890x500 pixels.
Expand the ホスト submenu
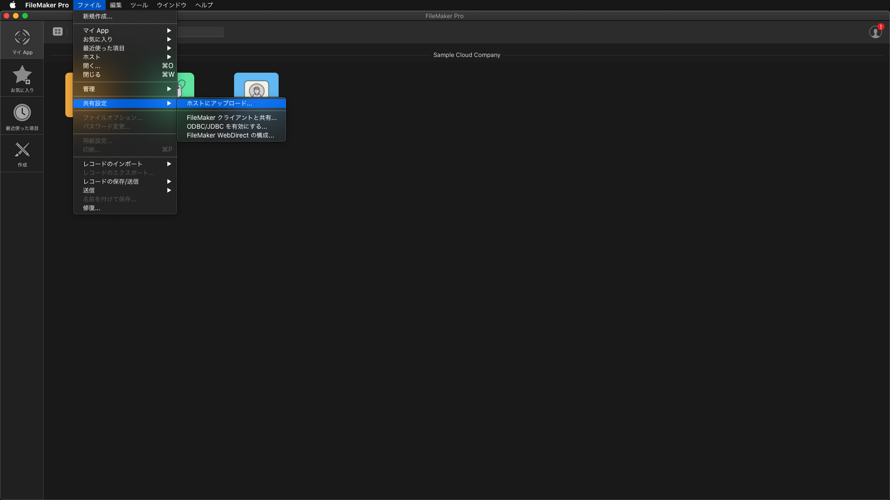tap(125, 57)
